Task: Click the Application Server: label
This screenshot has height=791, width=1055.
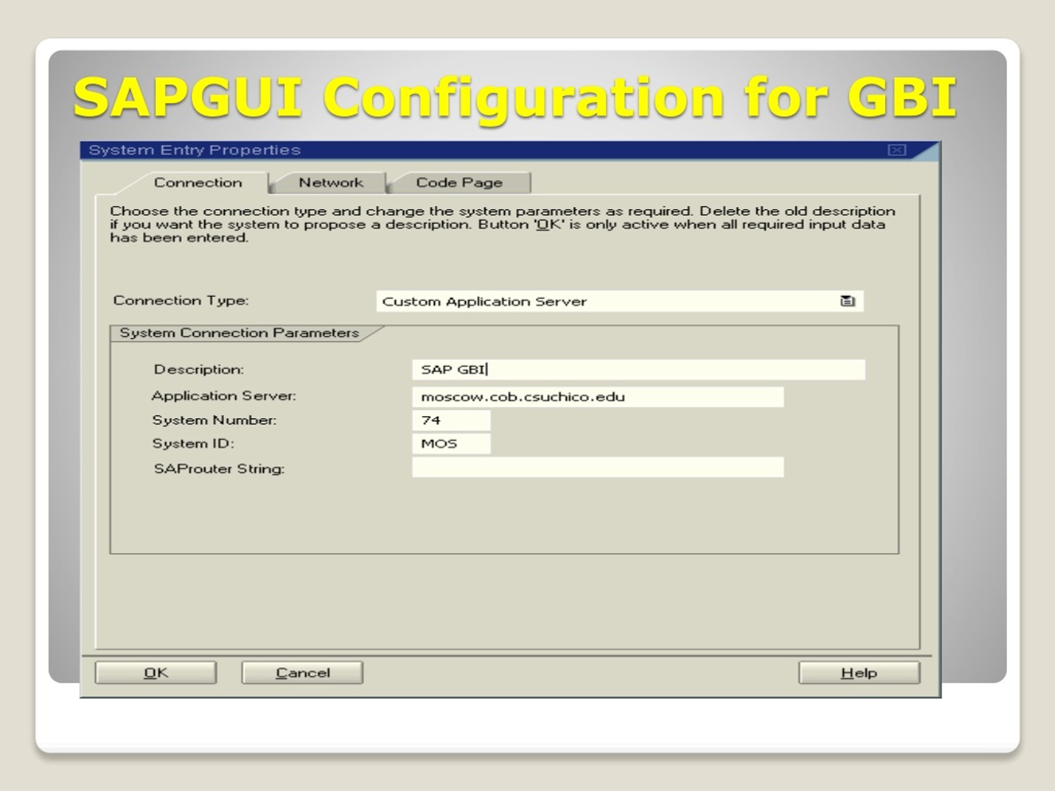Action: pos(224,396)
